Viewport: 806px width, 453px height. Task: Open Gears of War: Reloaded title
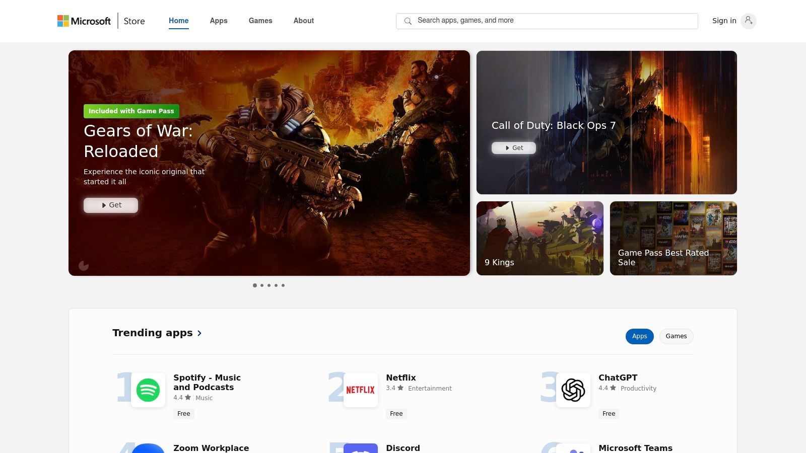(138, 141)
